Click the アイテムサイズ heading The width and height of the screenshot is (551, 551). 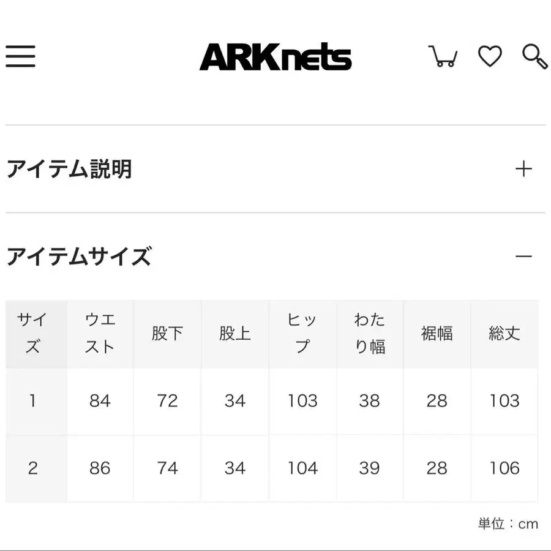(78, 256)
